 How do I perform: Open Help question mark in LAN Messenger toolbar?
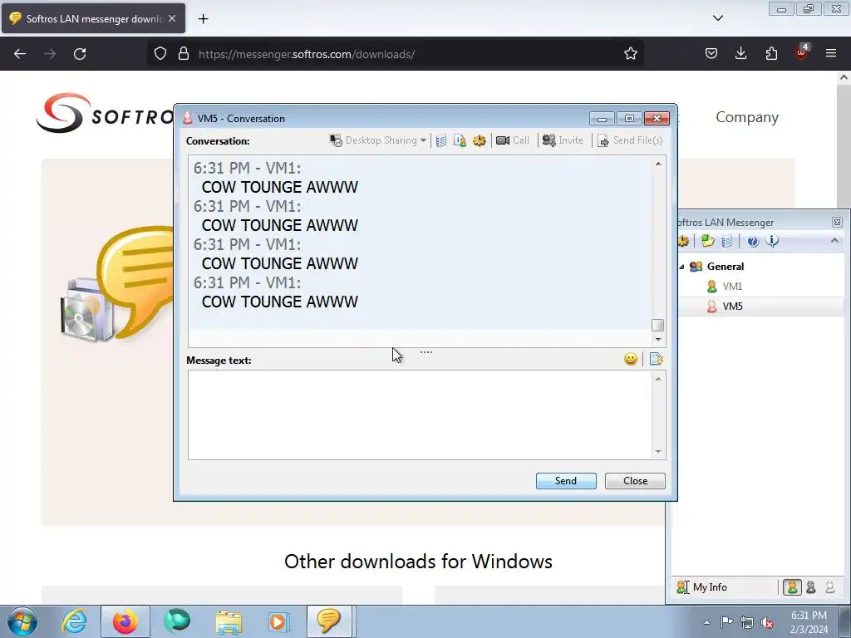coord(753,242)
